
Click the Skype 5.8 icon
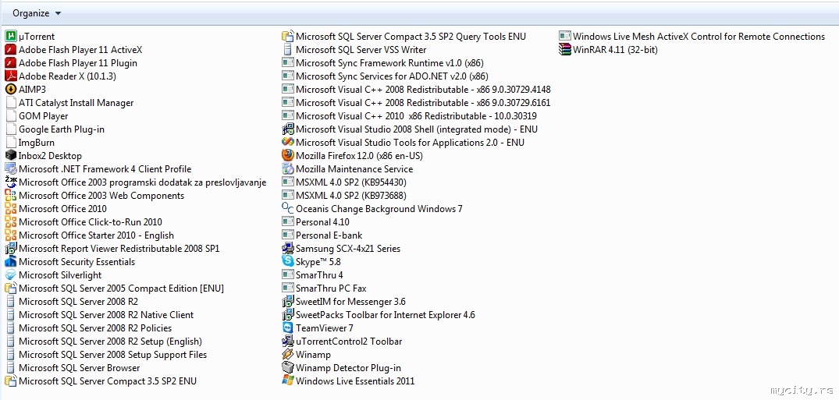pyautogui.click(x=288, y=262)
